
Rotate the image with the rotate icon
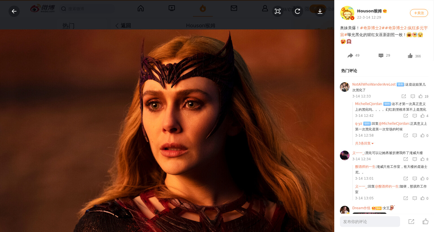click(x=298, y=11)
